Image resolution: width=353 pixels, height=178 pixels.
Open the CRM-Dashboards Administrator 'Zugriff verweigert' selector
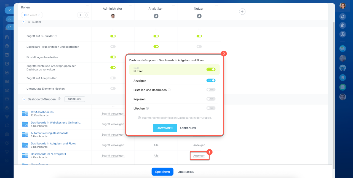[x=113, y=114]
